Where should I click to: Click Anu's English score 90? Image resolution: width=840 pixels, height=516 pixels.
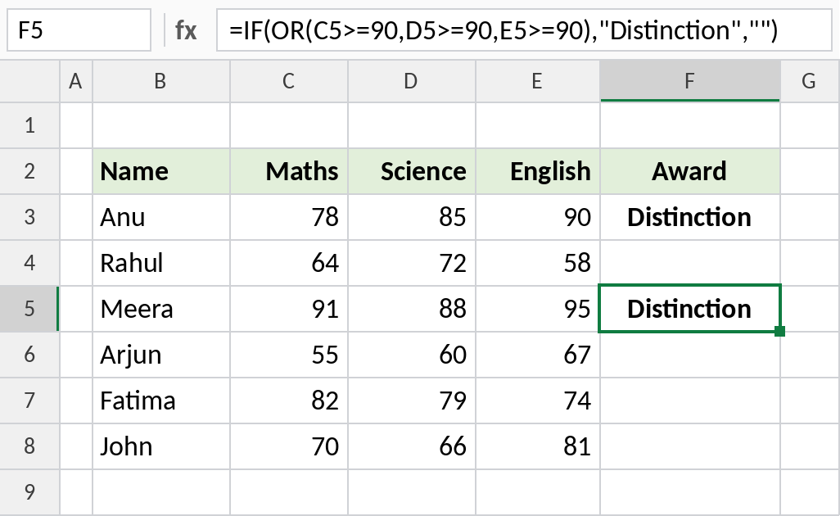coord(538,217)
